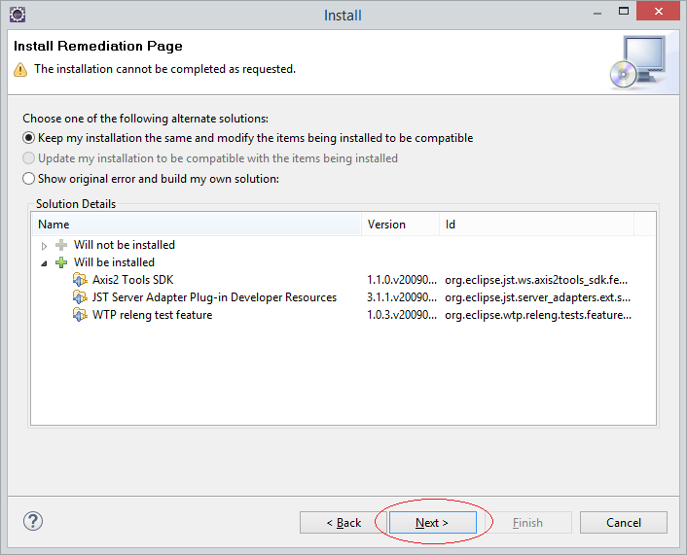Viewport: 687px width, 555px height.
Task: Click the Eclipse icon in the title bar
Action: (x=18, y=15)
